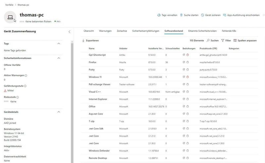Open the Asp.net Core software entry
This screenshot has height=163, width=265.
pyautogui.click(x=96, y=114)
